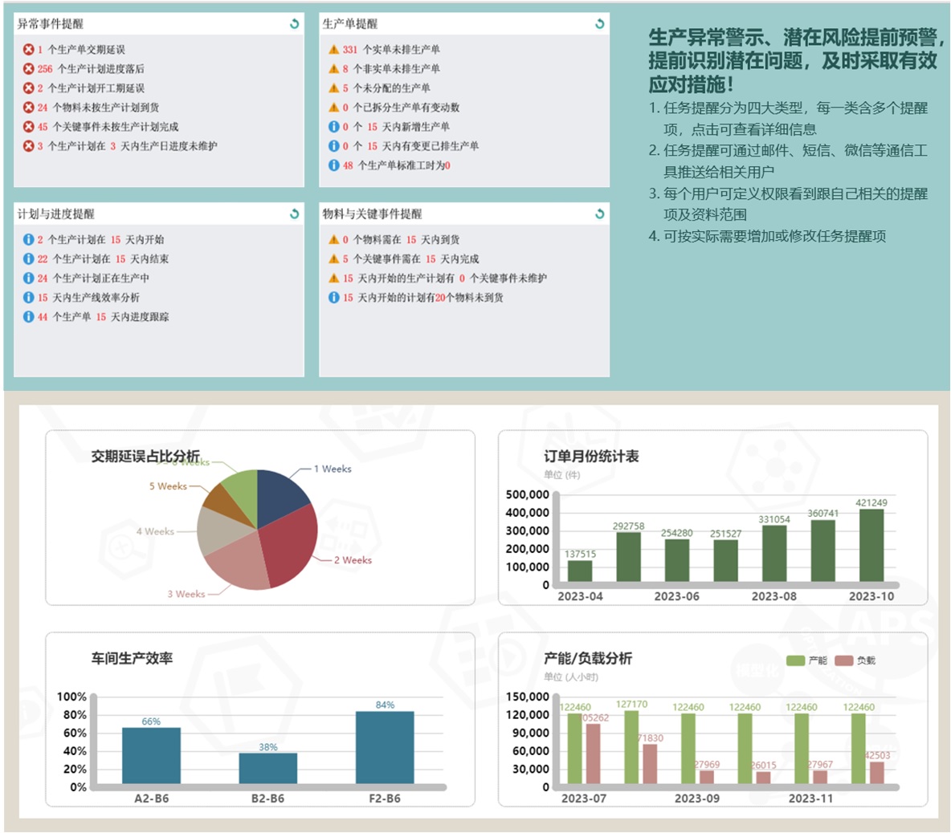Open 45 个关键事件未按生产计划完成 reminder
The width and height of the screenshot is (951, 833).
pyautogui.click(x=114, y=127)
